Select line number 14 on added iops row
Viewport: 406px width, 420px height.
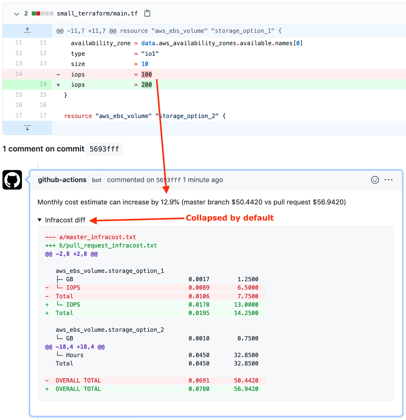(43, 84)
